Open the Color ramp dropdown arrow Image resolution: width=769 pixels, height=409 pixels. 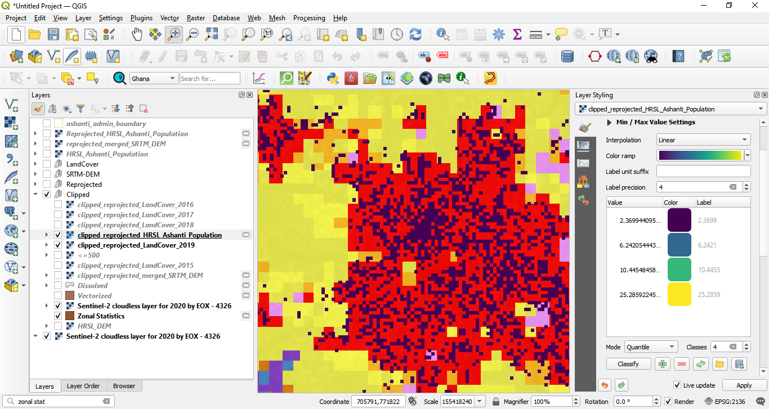748,155
